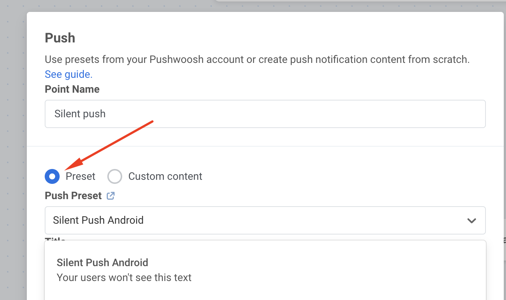Click "Your users won't see this text" entry
Viewport: 506px width, 300px height.
[124, 278]
